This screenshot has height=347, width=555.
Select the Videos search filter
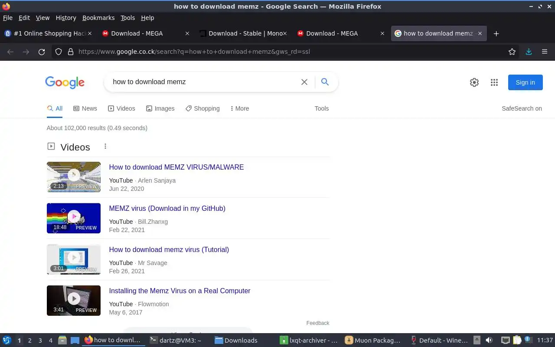click(x=121, y=108)
